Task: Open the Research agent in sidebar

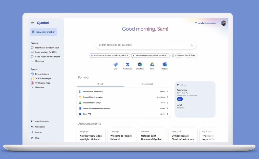Action: pos(42,74)
